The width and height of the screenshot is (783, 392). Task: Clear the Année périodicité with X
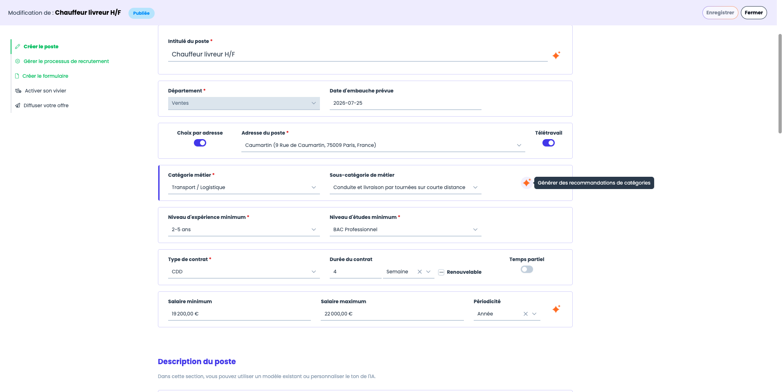tap(526, 314)
